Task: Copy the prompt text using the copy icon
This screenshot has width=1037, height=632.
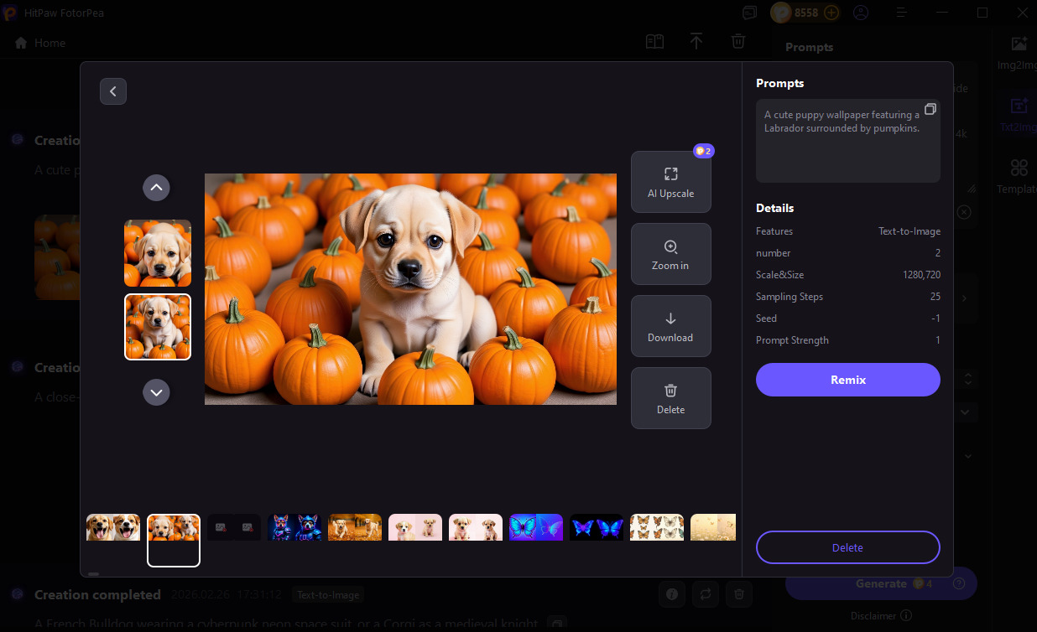Action: click(x=930, y=109)
